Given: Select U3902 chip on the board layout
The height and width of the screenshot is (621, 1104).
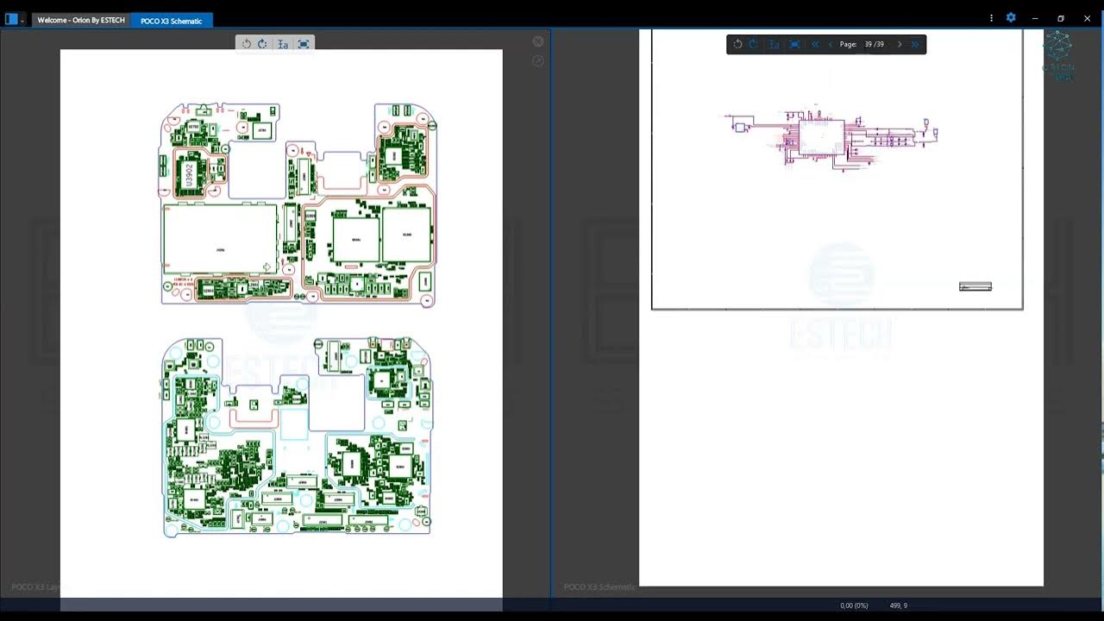Looking at the screenshot, I should tap(190, 175).
